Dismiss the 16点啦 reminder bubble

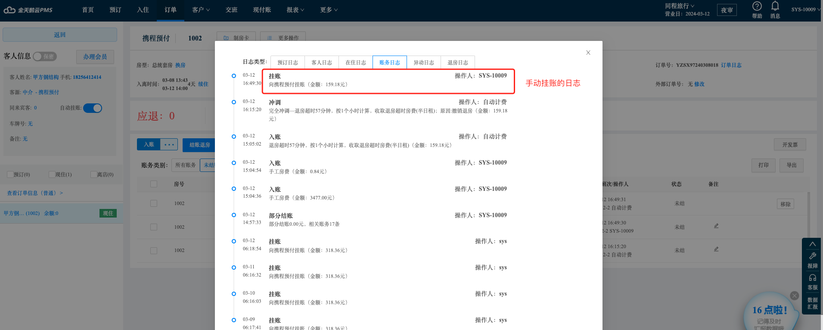pyautogui.click(x=795, y=296)
